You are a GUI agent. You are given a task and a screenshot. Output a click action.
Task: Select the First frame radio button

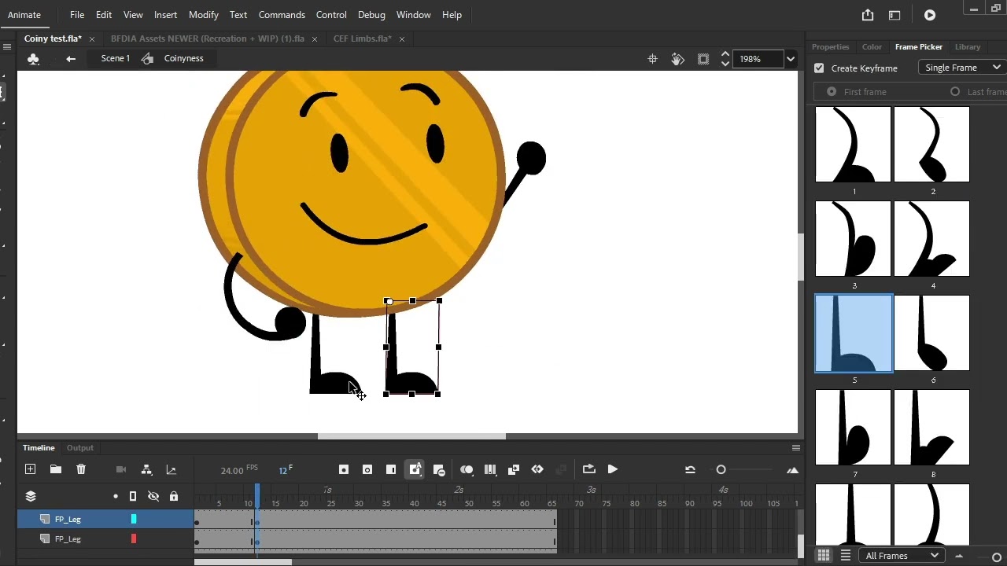832,92
